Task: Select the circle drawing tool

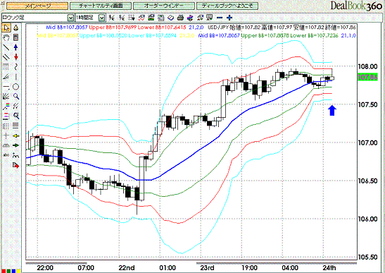Action: (16, 87)
